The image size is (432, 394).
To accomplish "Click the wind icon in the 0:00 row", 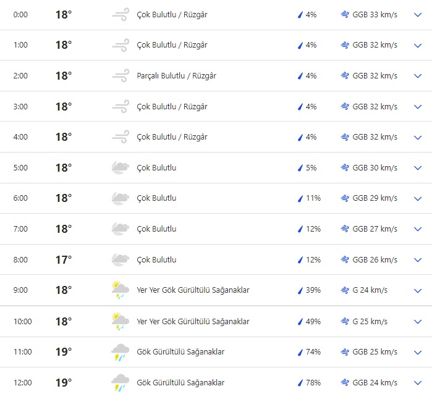I will pos(120,15).
